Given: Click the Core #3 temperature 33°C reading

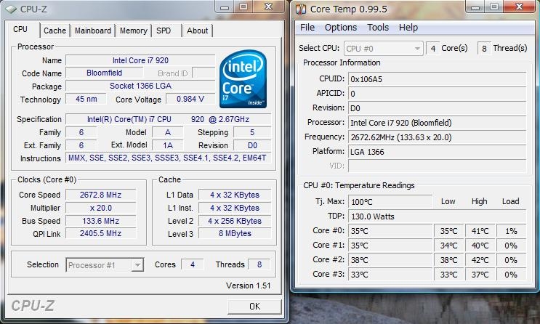Looking at the screenshot, I should pos(390,275).
